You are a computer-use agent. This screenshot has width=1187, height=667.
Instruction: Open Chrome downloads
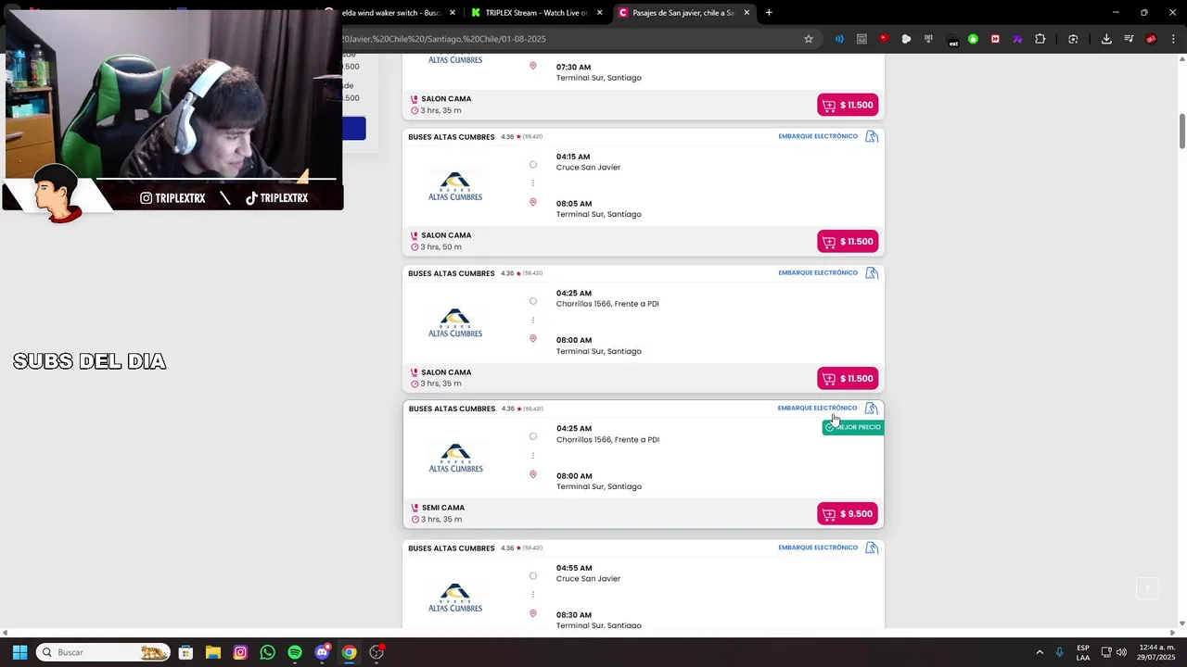1106,39
